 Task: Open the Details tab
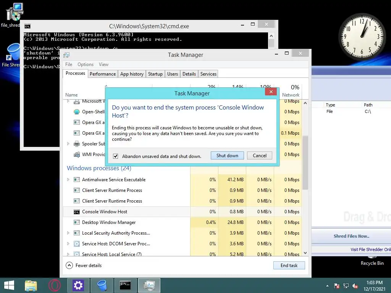click(x=189, y=74)
